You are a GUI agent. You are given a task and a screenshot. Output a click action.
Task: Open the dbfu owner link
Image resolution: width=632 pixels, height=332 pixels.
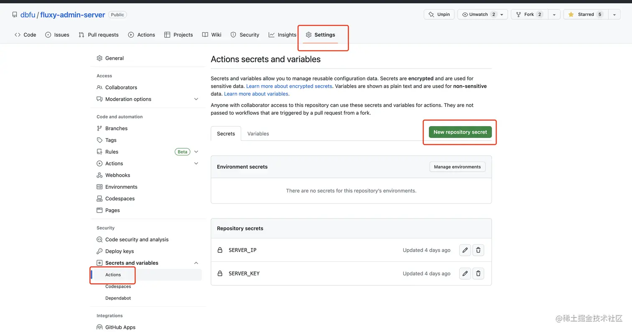click(x=28, y=15)
